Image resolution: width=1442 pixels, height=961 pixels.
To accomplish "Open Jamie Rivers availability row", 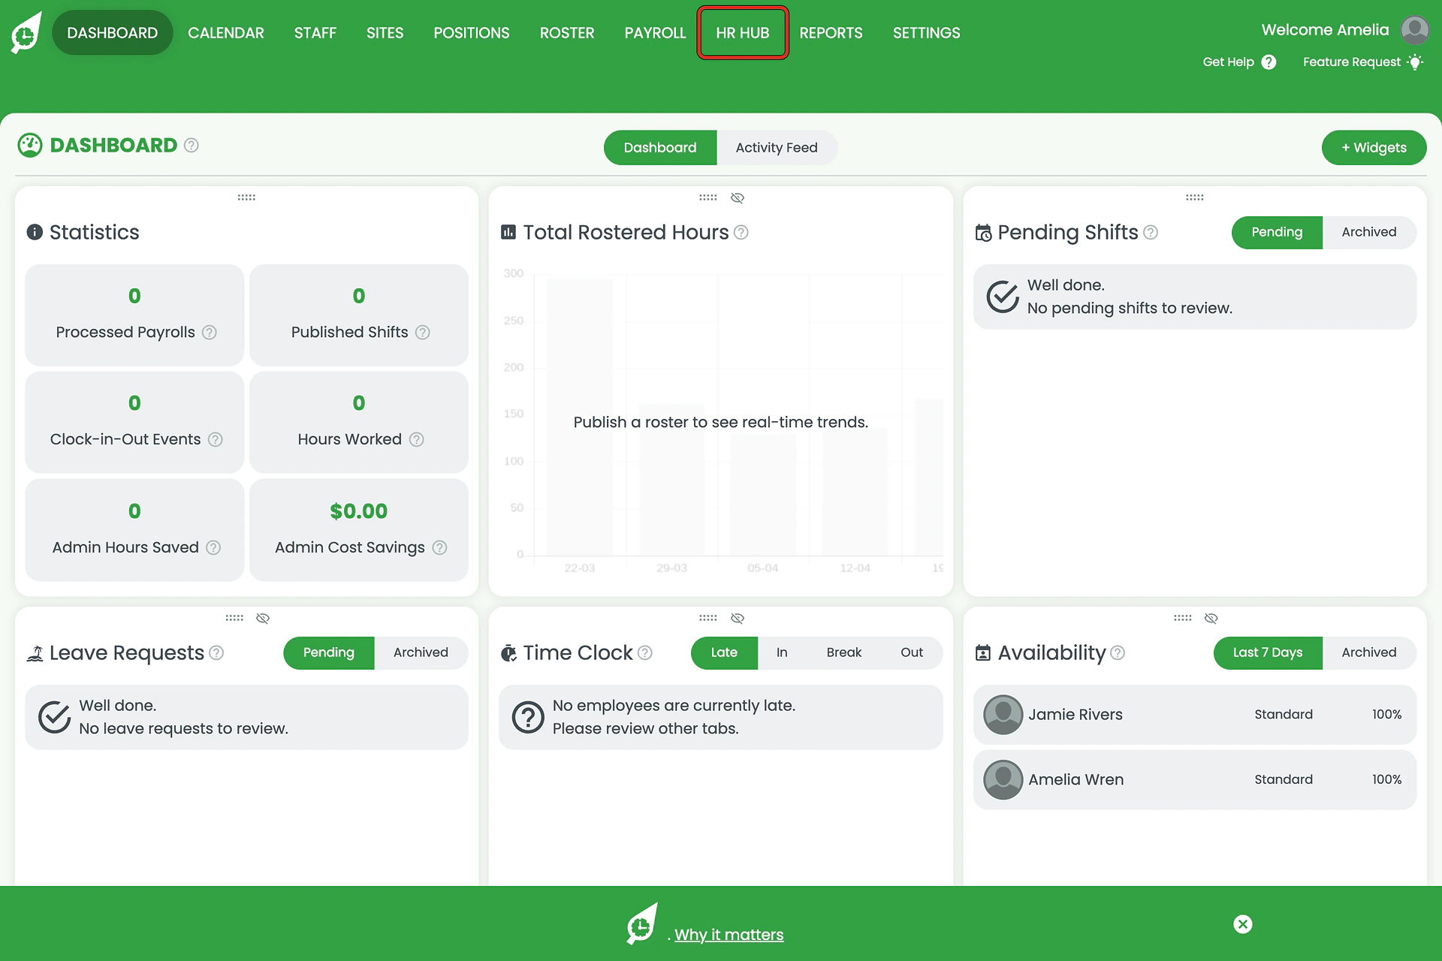I will (1195, 715).
